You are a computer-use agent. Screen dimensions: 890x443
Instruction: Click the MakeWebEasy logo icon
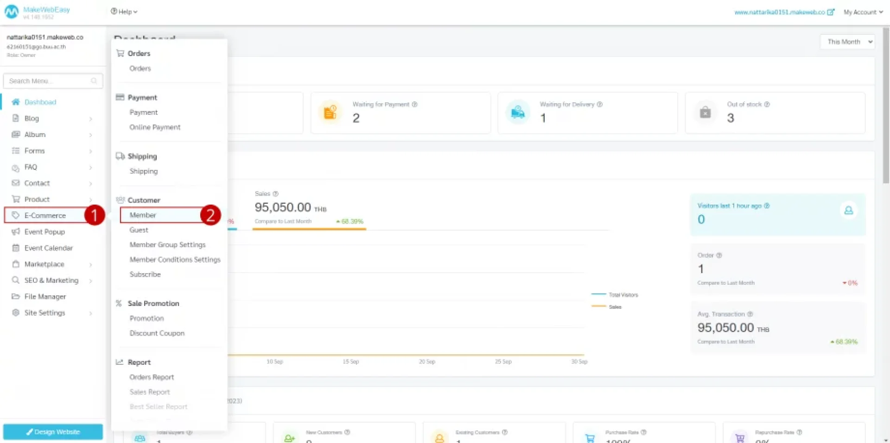[11, 12]
